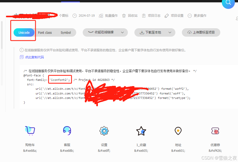Click the 收起在线链接 button
The width and height of the screenshot is (238, 162).
tap(105, 32)
